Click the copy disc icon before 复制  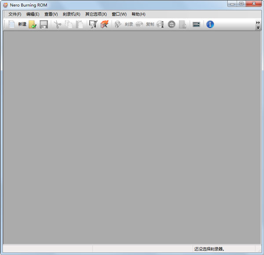(139, 24)
